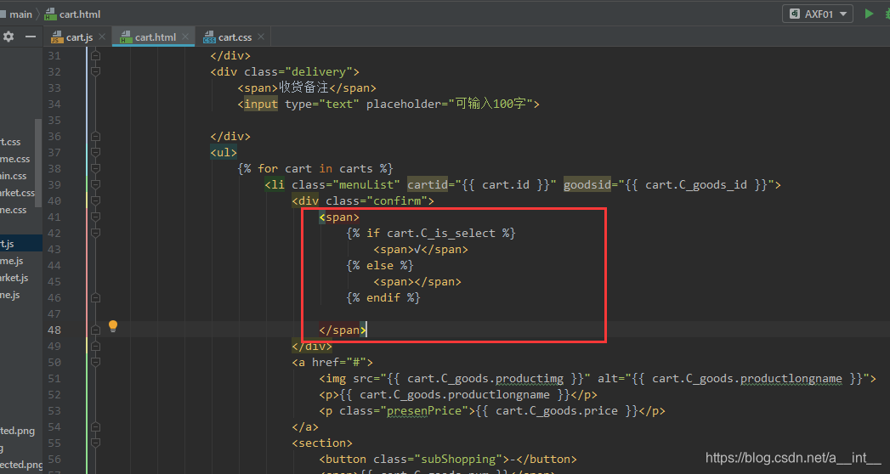Click the Django icon in the AXF01 run configuration box

(795, 14)
